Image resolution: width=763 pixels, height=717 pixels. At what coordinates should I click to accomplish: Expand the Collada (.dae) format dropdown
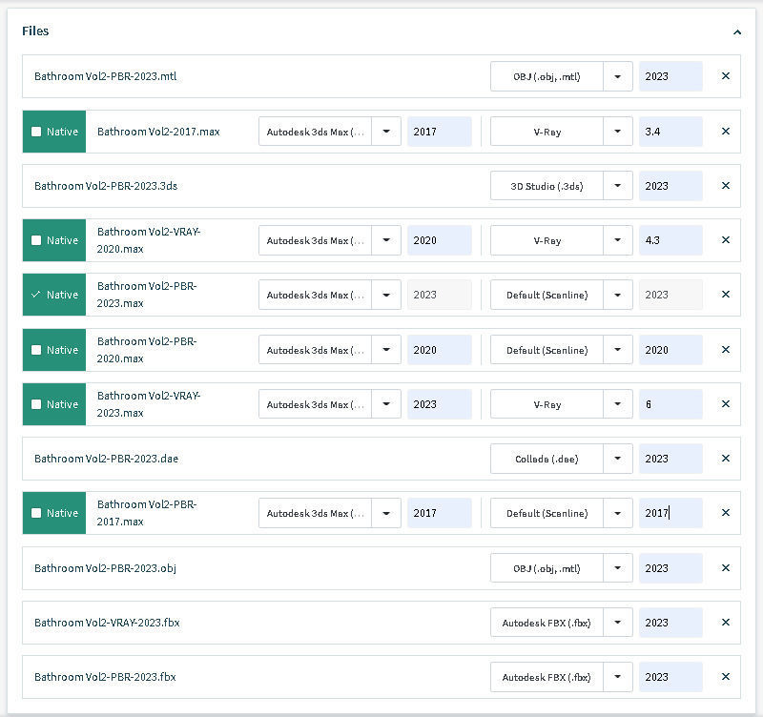(617, 459)
